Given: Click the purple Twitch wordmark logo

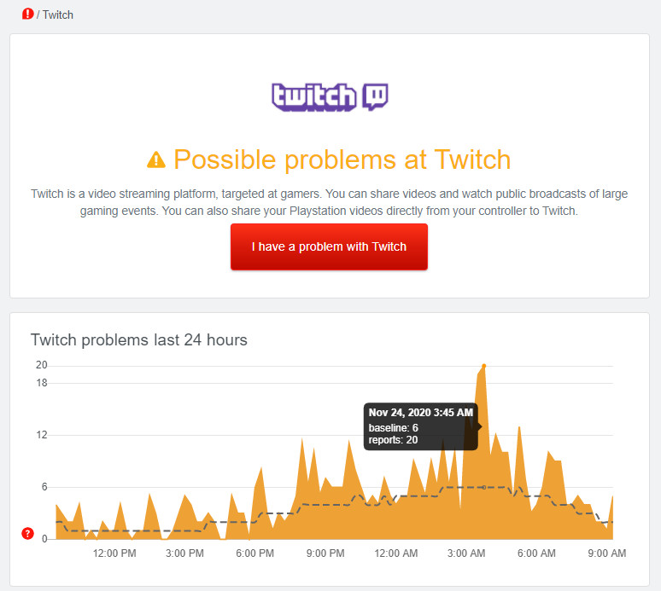Looking at the screenshot, I should tap(313, 97).
